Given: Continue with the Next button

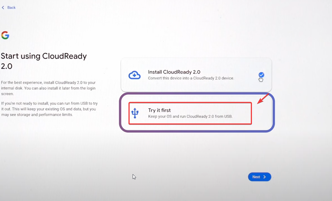Looking at the screenshot, I should (x=259, y=177).
